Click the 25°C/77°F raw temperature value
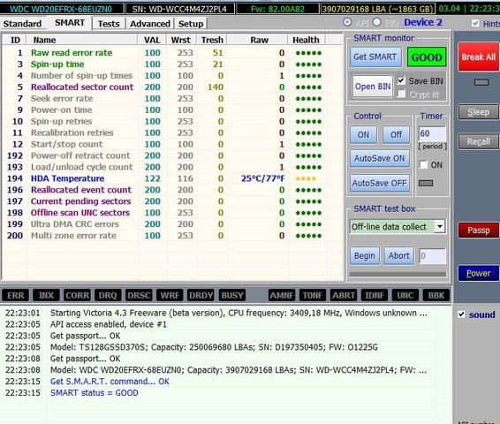The image size is (500, 424). (262, 178)
